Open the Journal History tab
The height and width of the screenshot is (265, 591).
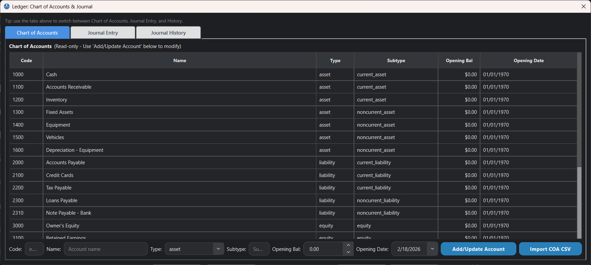[168, 33]
